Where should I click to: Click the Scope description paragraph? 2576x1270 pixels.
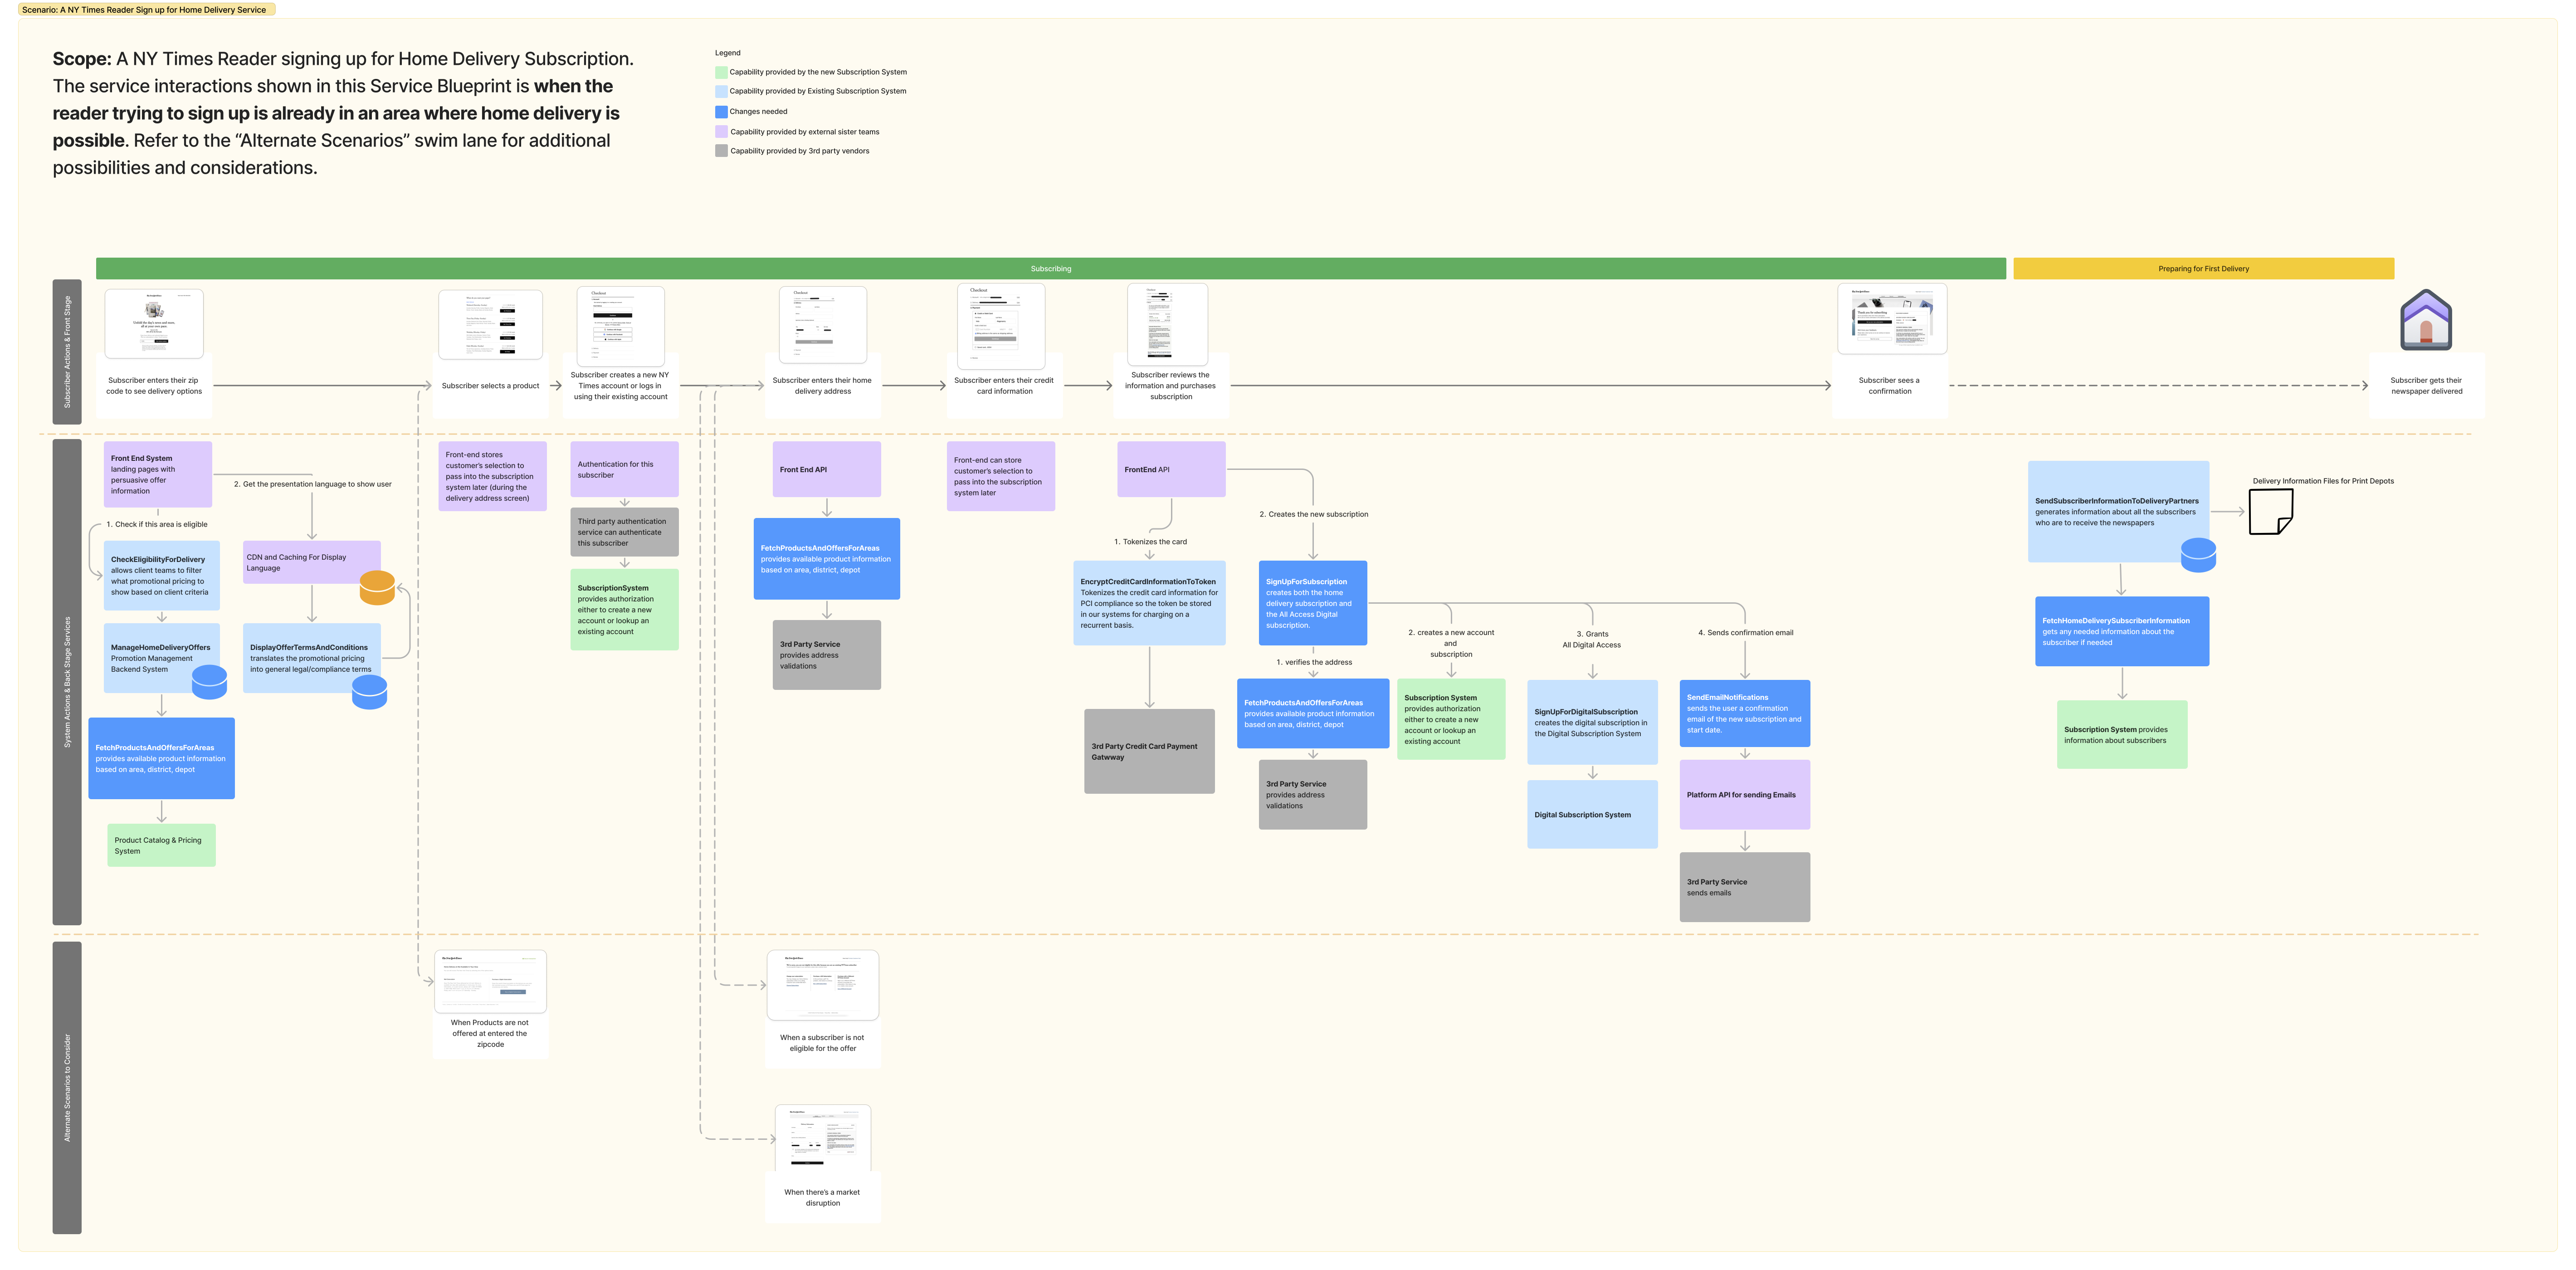click(x=343, y=113)
